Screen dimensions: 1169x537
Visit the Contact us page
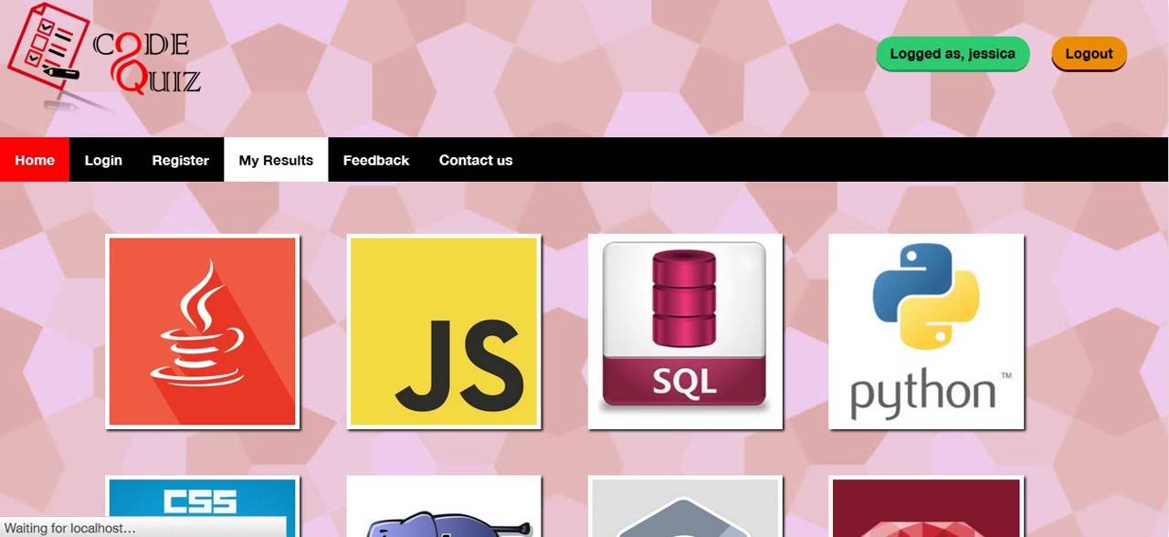pyautogui.click(x=476, y=160)
